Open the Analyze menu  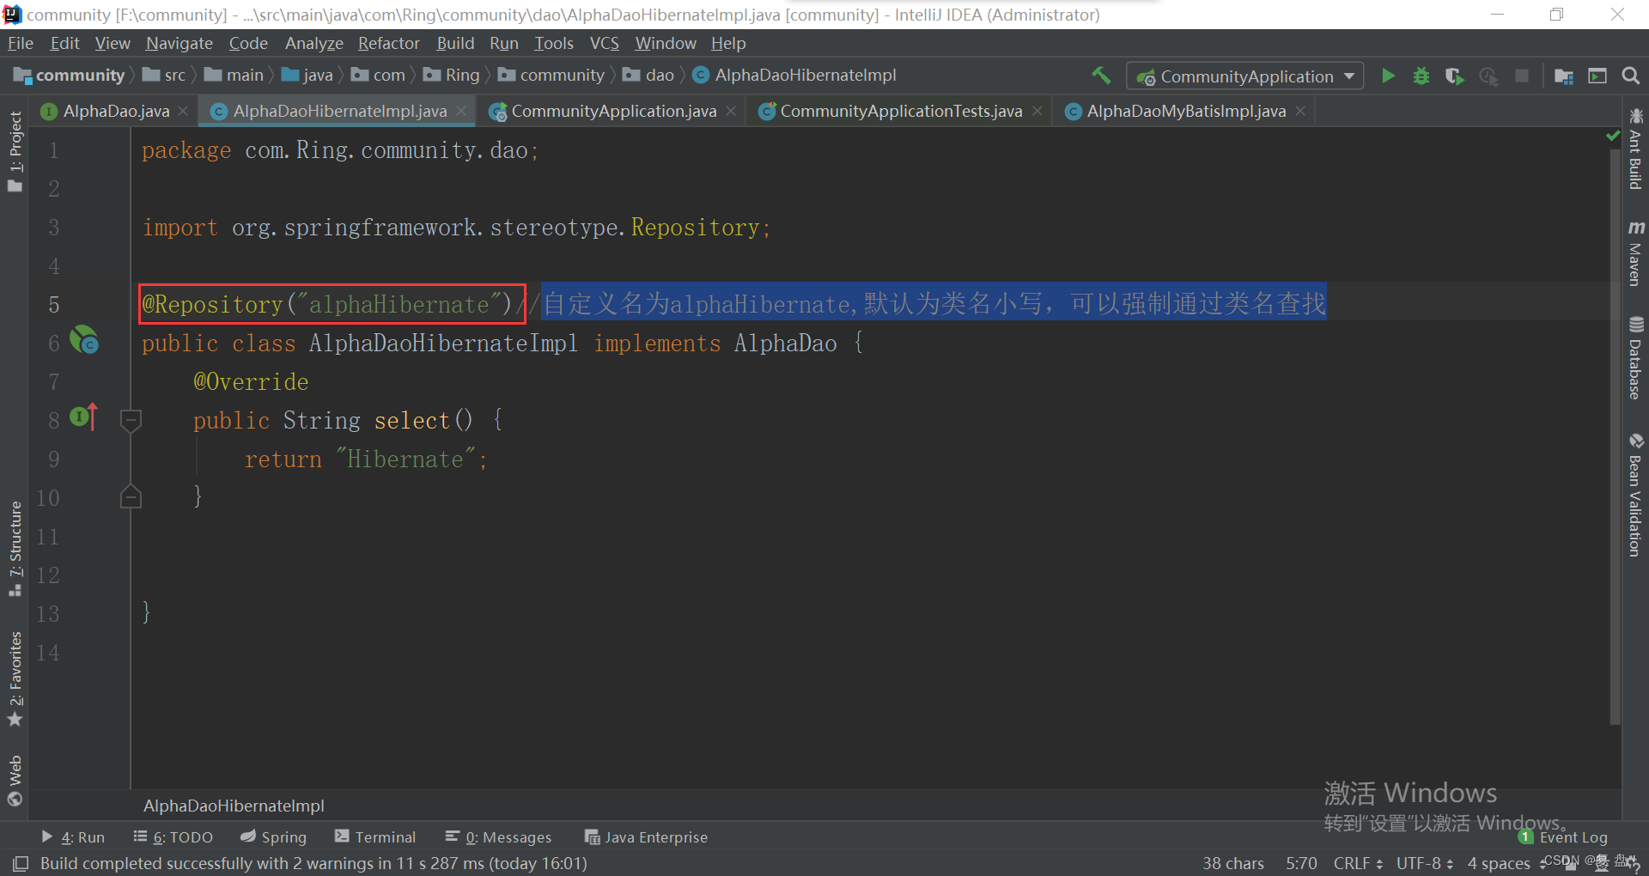(313, 43)
